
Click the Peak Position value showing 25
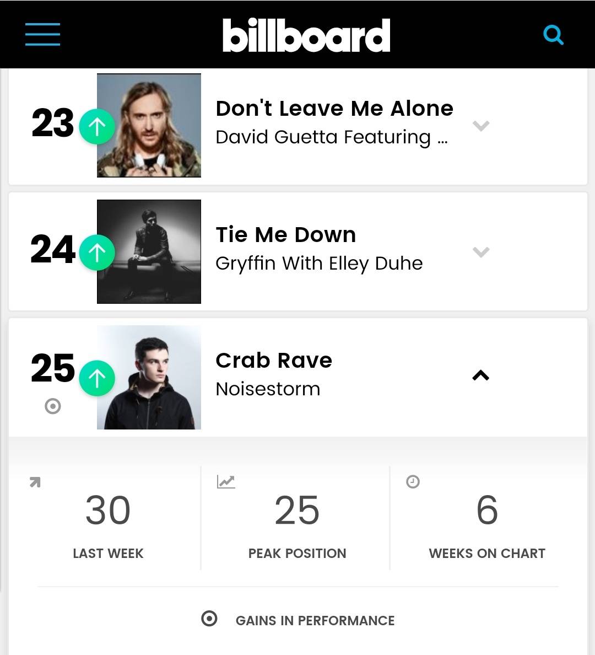[x=297, y=509]
